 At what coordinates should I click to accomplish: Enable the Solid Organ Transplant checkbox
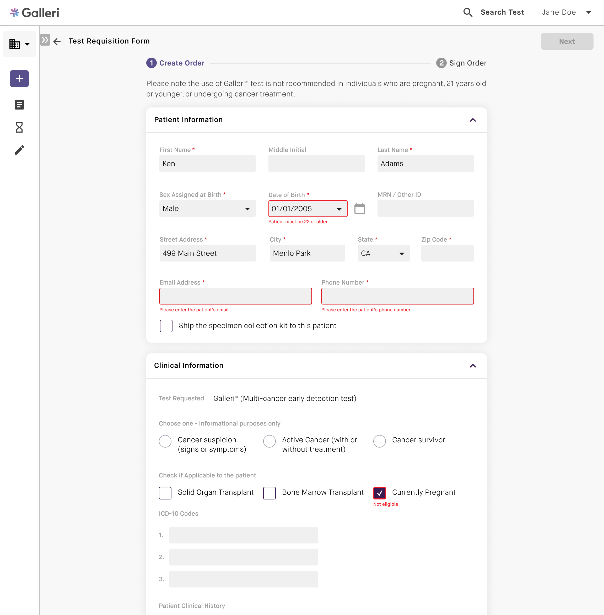tap(165, 493)
